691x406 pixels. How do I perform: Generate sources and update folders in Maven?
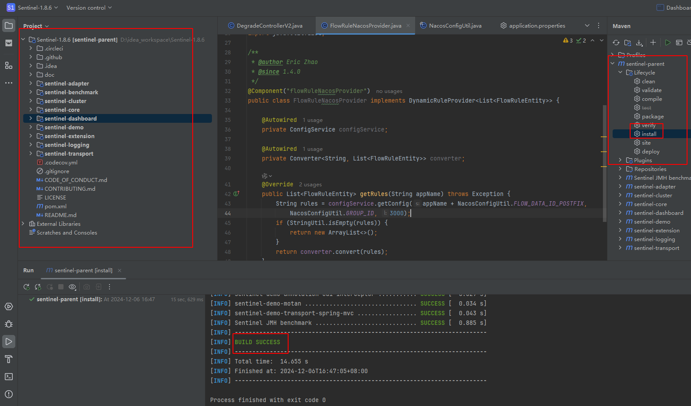(x=628, y=43)
